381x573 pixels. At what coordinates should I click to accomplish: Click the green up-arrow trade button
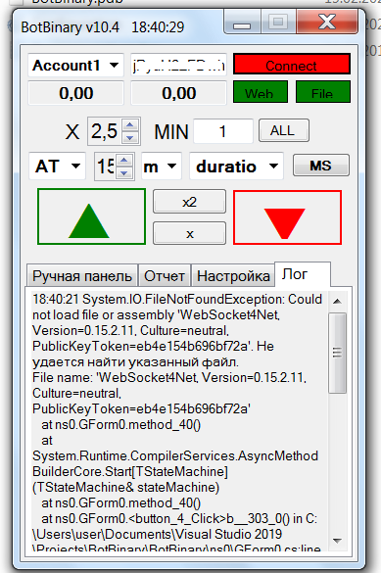click(x=91, y=216)
